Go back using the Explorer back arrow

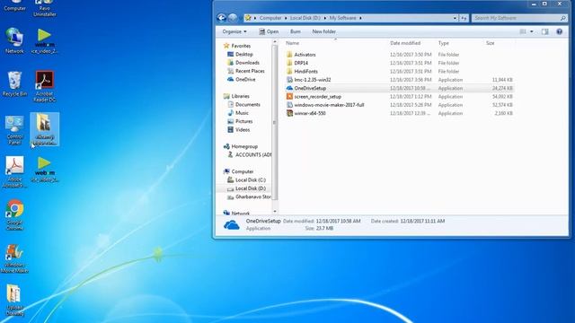pyautogui.click(x=221, y=18)
